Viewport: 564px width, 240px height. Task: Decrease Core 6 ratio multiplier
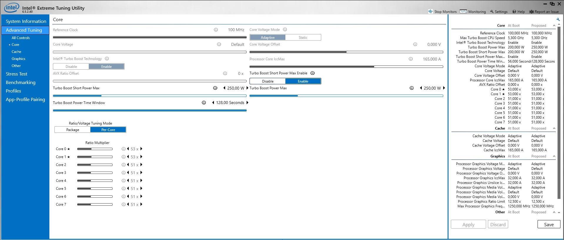tap(128, 197)
